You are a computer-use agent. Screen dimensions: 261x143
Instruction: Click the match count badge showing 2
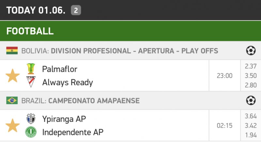(x=76, y=10)
